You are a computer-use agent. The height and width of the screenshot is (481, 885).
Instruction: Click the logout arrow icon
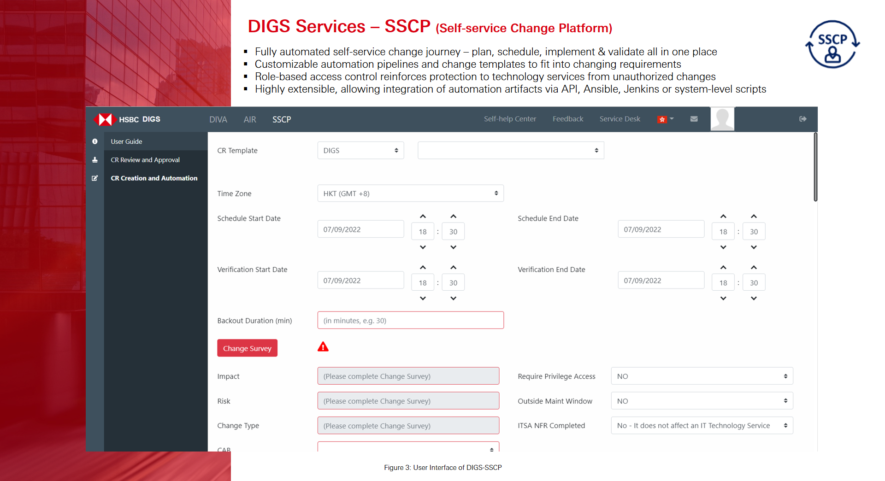(802, 119)
